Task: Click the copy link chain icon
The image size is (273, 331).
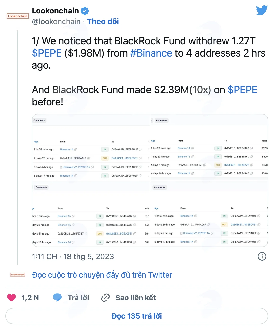Action: pyautogui.click(x=105, y=298)
